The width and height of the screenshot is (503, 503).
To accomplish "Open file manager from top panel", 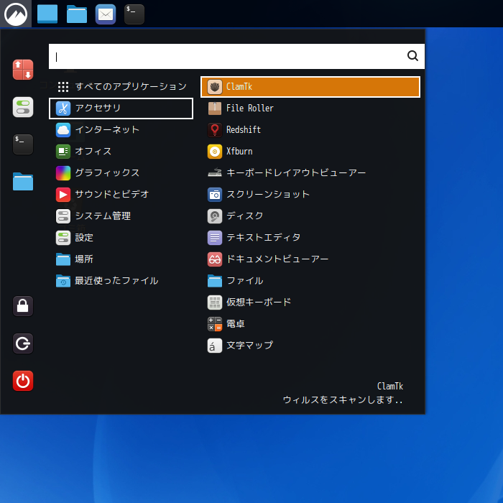I will coord(77,14).
